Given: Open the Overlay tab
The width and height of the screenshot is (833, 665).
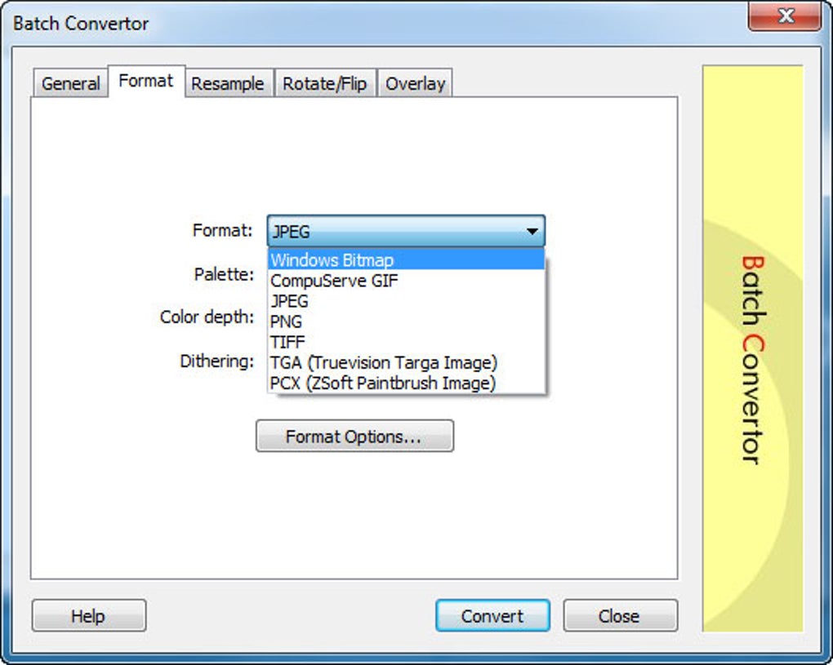Looking at the screenshot, I should click(415, 83).
